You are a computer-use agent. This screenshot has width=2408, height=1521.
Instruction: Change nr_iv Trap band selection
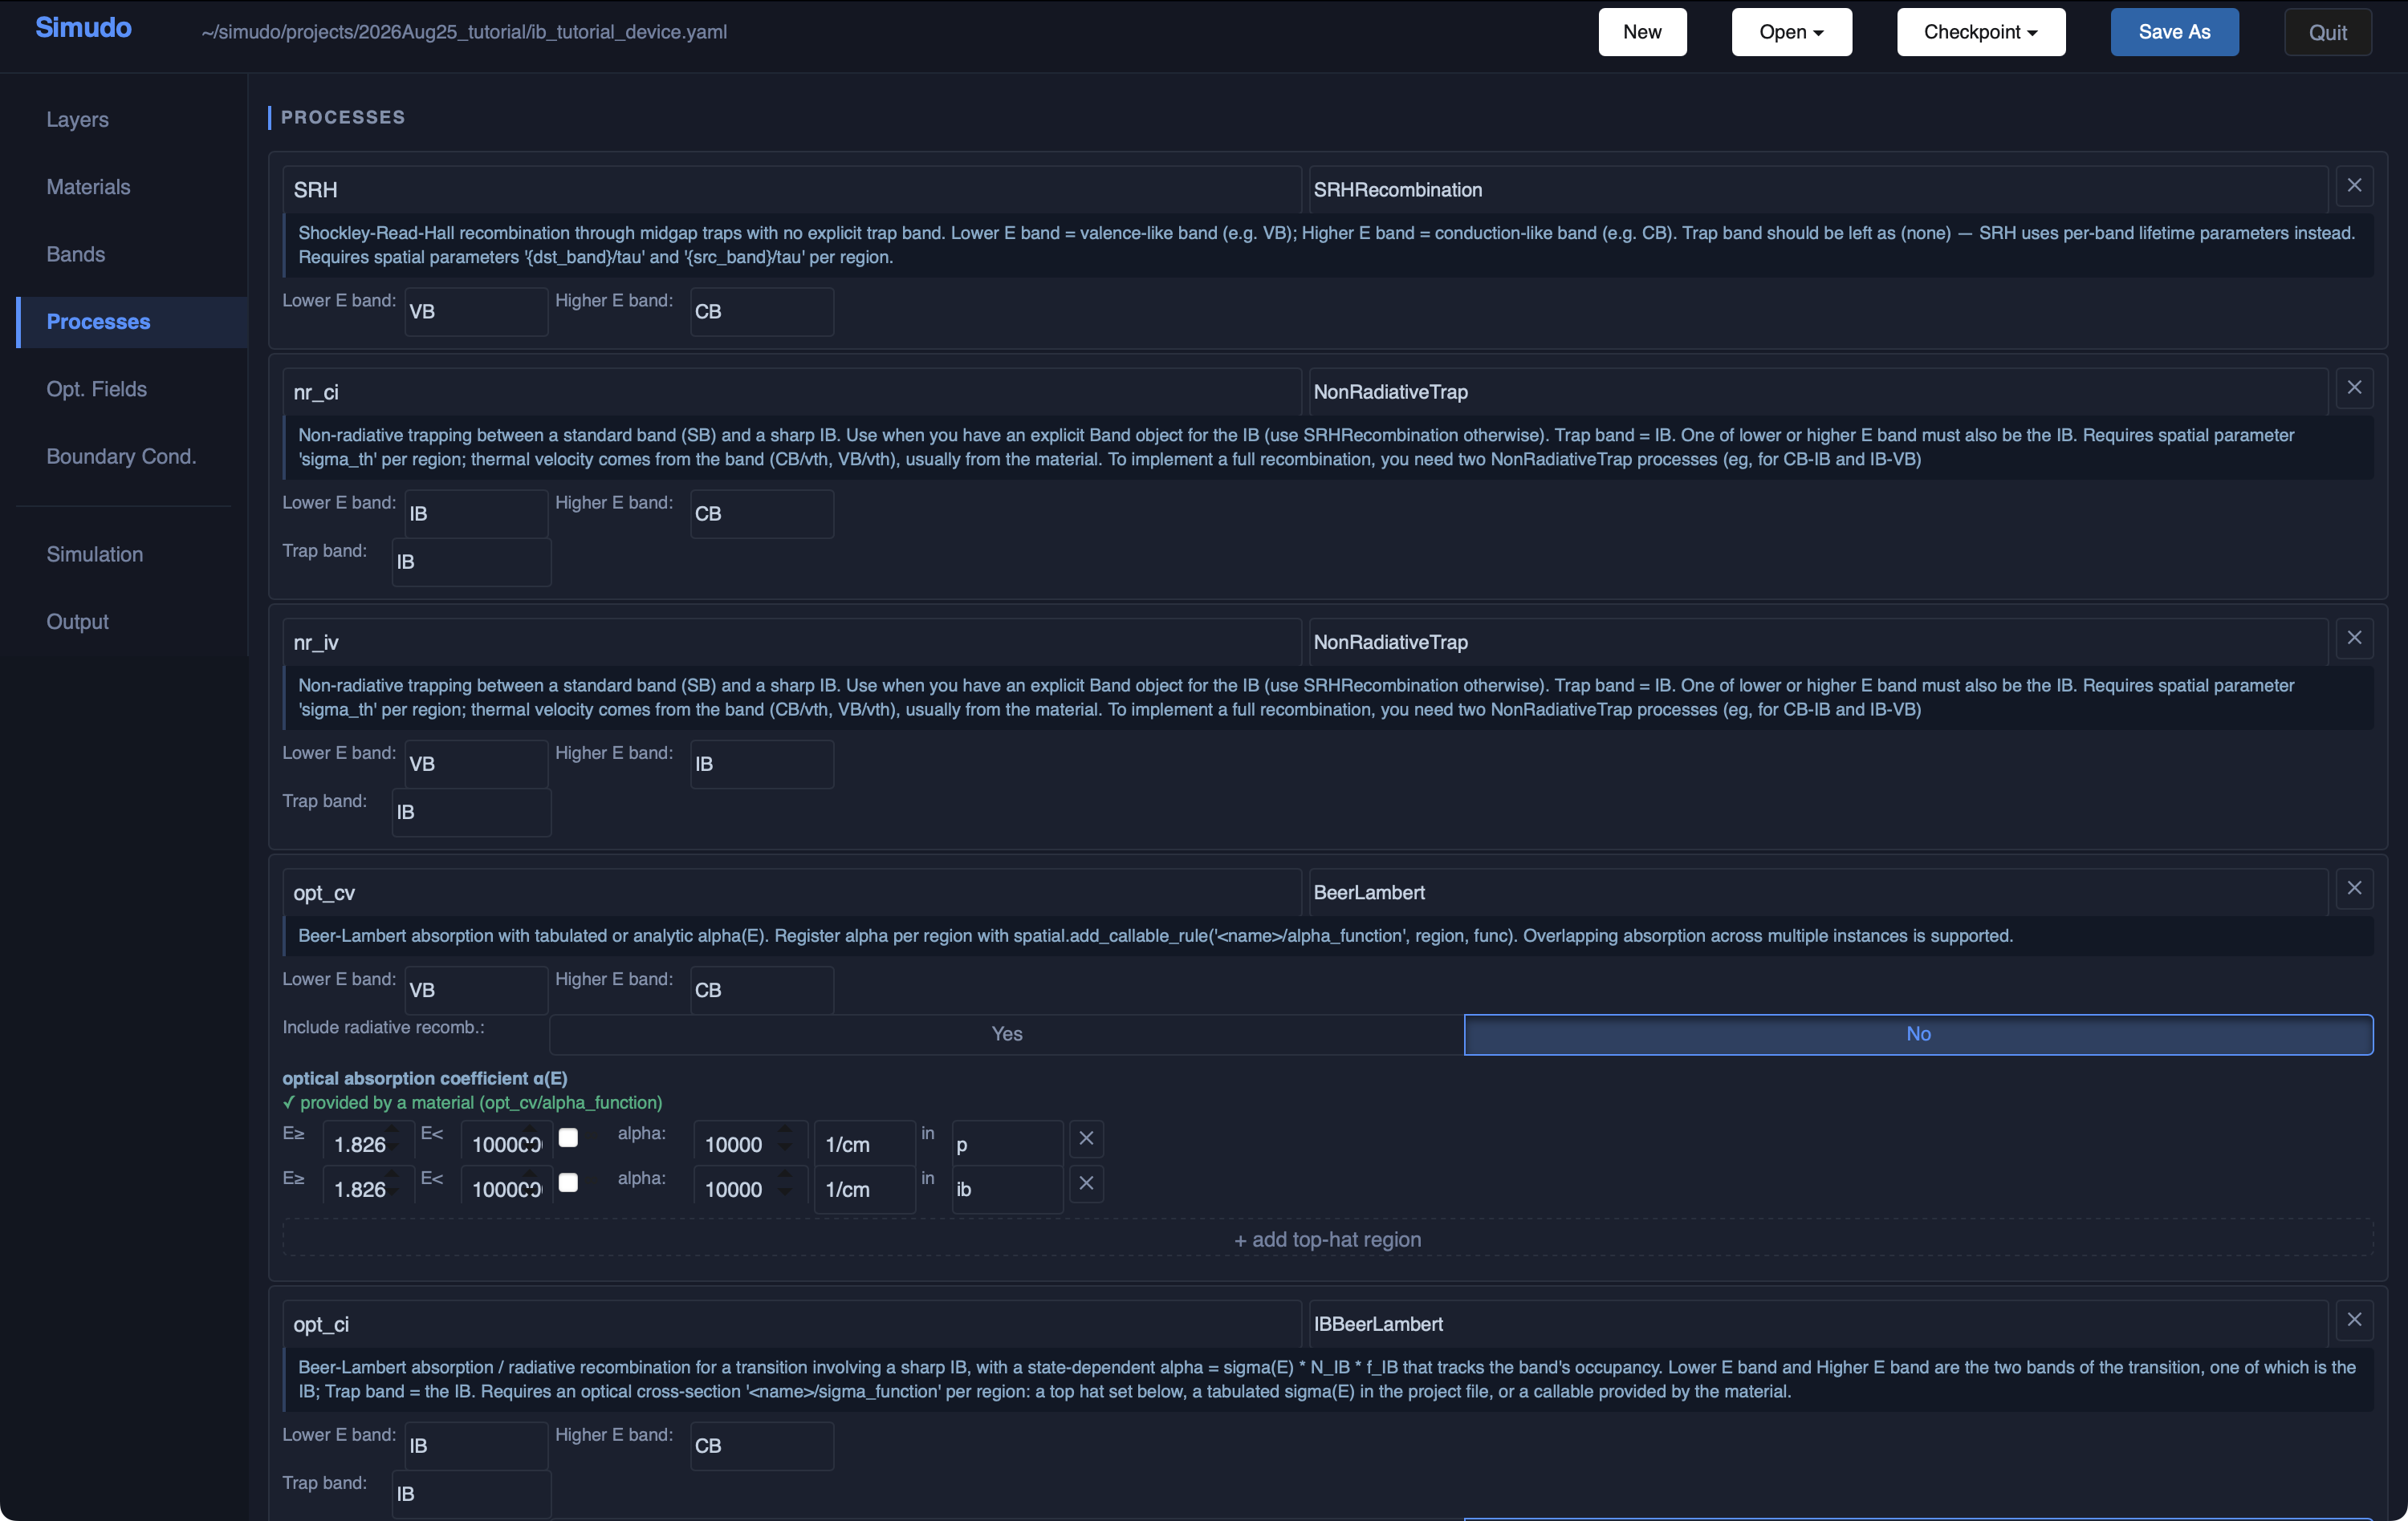click(x=471, y=813)
